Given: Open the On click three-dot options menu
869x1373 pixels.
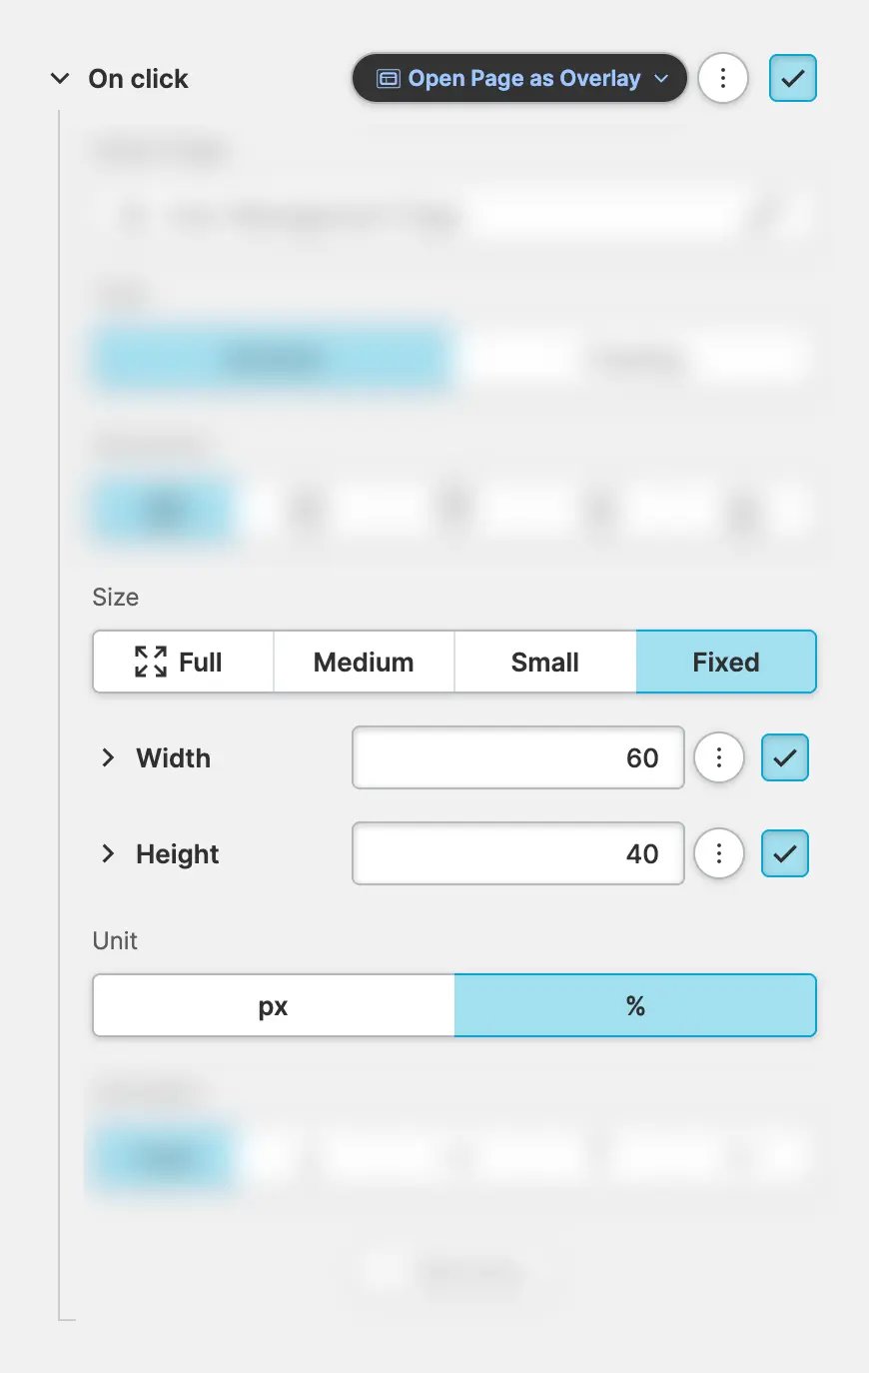Looking at the screenshot, I should click(x=723, y=78).
